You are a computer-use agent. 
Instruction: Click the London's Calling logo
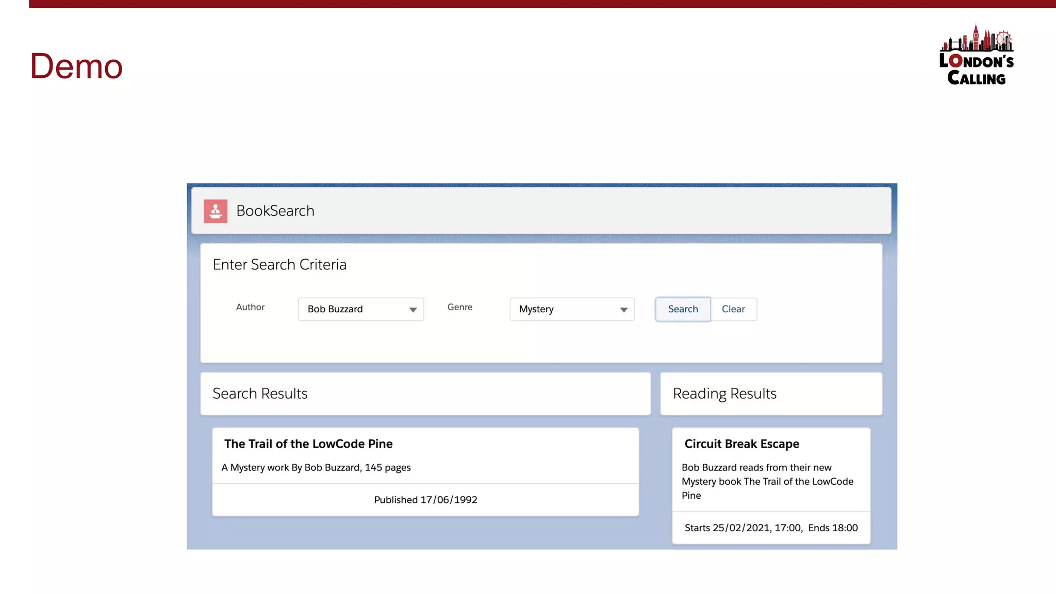pyautogui.click(x=976, y=55)
